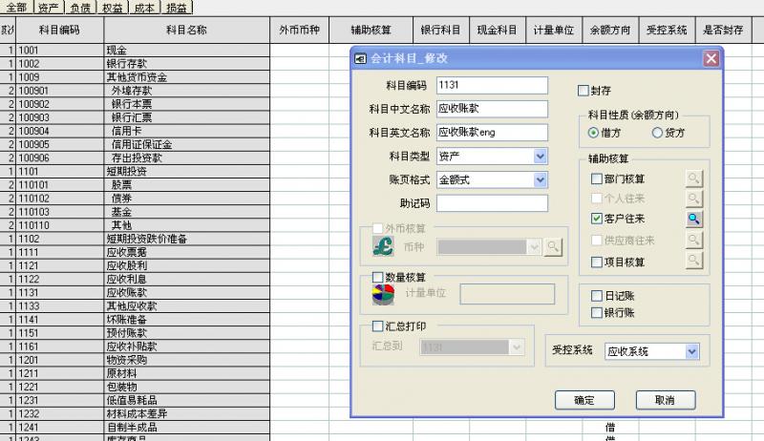Uncheck the 客户往来 checkbox
764x441 pixels.
(x=596, y=219)
